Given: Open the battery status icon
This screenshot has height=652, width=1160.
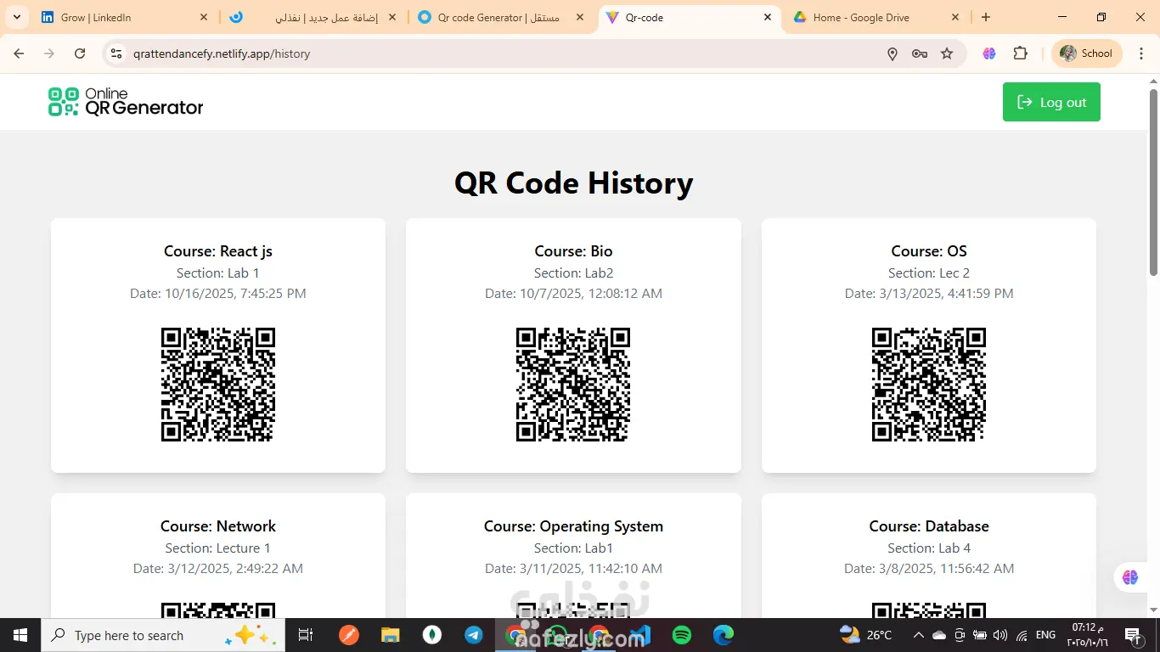Looking at the screenshot, I should click(x=980, y=635).
